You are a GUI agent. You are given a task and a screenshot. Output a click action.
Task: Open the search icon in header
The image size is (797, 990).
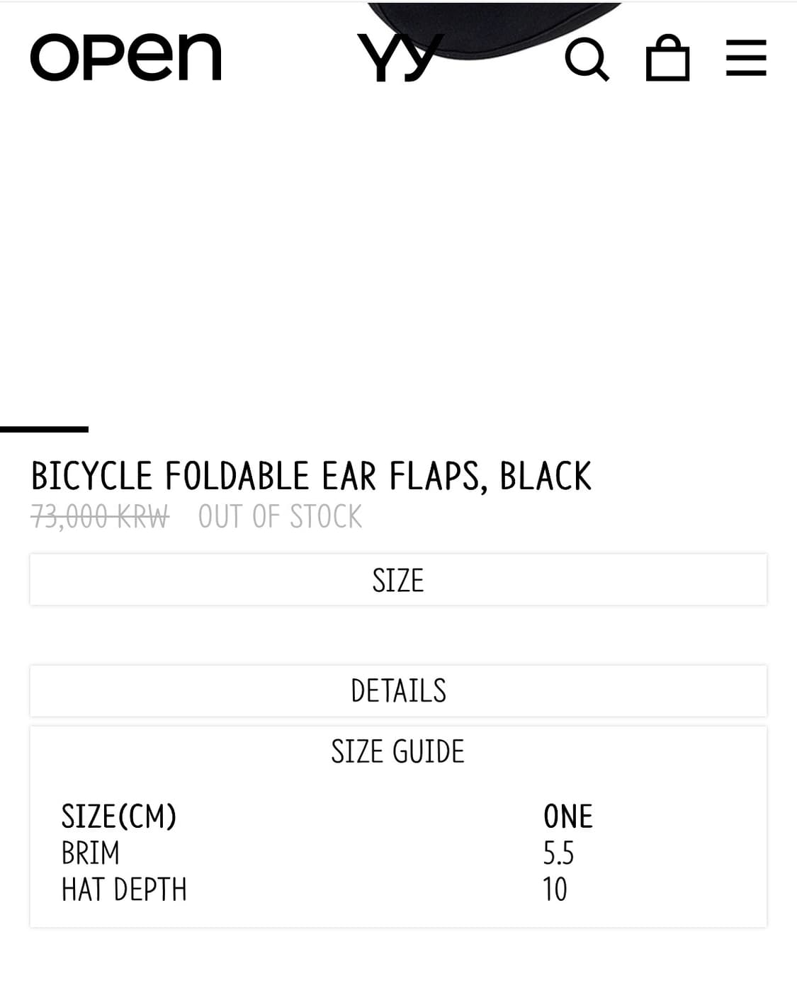(x=587, y=59)
